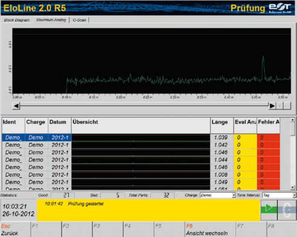Click the table scrollbar down arrow
This screenshot has width=297, height=237.
pos(292,187)
